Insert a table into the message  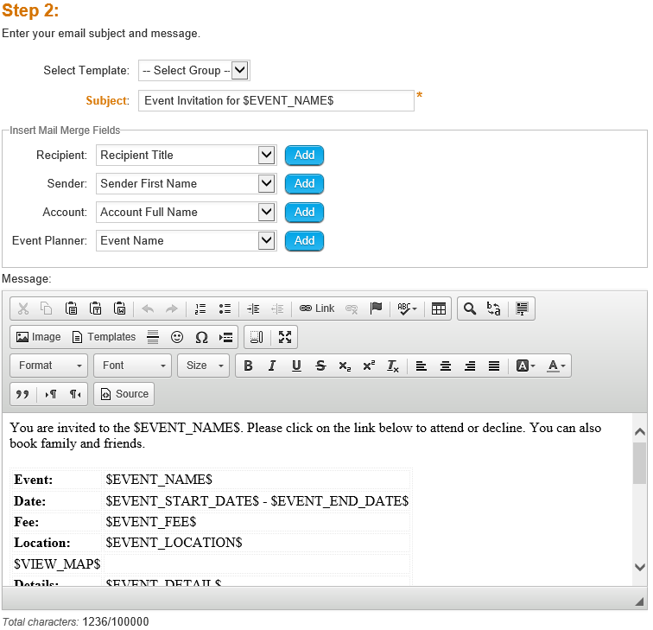pyautogui.click(x=439, y=309)
